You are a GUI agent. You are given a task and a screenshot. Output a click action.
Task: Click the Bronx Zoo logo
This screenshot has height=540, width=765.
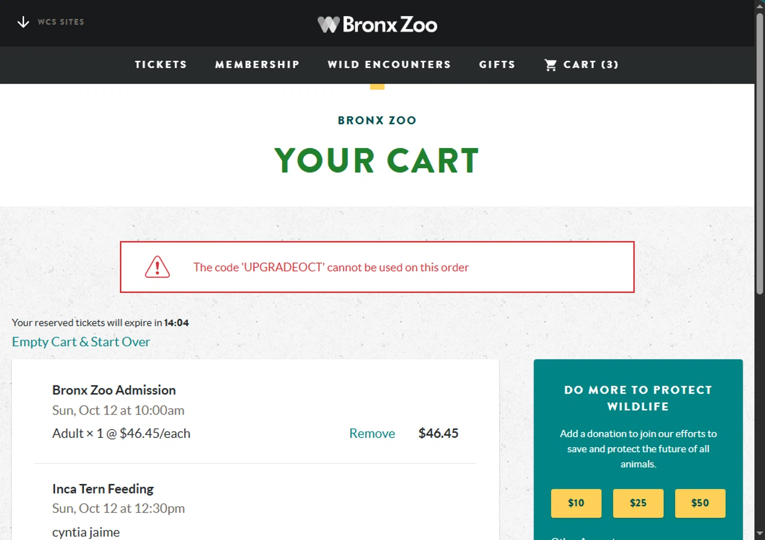(x=377, y=24)
